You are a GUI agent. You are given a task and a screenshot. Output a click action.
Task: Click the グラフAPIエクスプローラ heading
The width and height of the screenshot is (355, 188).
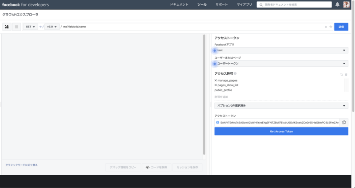[x=20, y=15]
